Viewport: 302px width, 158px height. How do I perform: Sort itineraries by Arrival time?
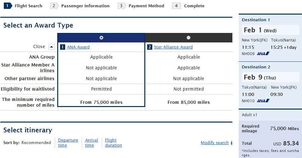pos(92,142)
